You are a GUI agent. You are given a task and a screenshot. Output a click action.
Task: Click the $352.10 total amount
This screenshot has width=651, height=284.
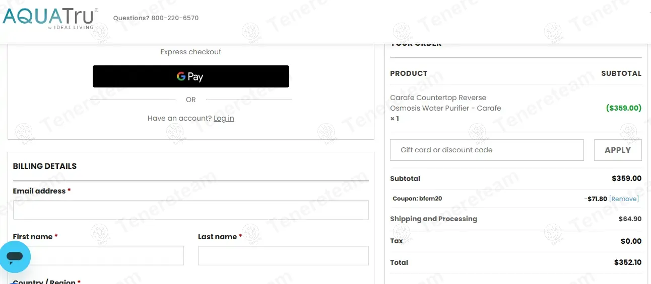coord(627,262)
